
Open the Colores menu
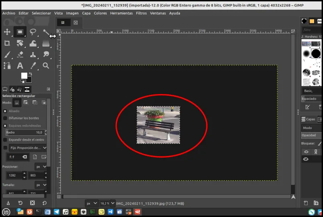[100, 13]
